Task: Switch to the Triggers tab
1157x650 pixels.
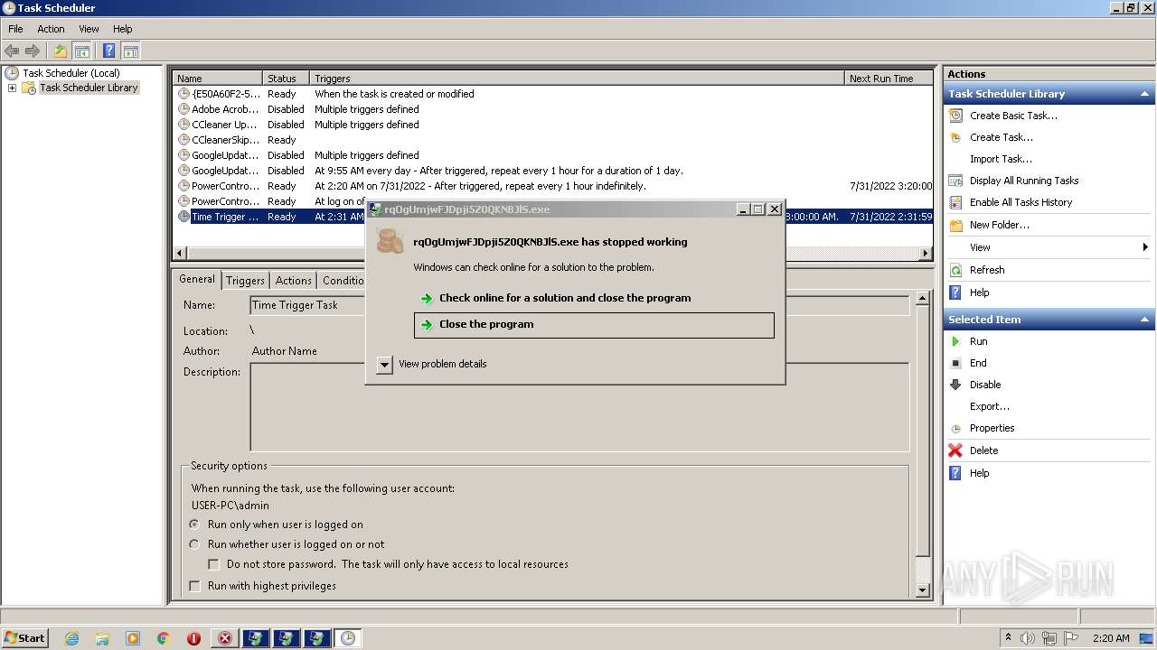Action: [245, 281]
